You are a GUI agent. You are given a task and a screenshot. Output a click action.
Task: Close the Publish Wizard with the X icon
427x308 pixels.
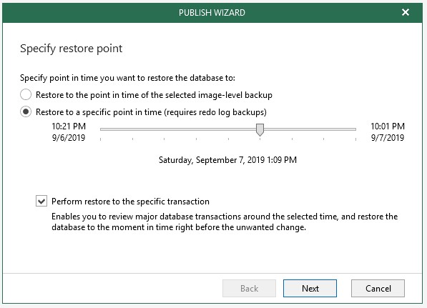tap(406, 12)
